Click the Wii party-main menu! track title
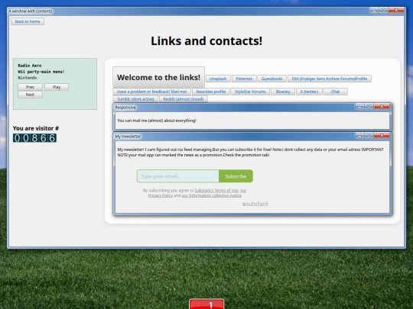Viewport: 413px width, 309px height. tap(41, 72)
